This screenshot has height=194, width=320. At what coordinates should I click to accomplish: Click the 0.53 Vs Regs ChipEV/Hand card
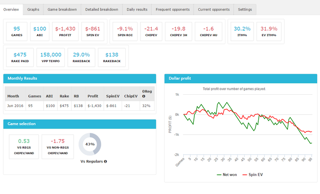[x=24, y=146]
